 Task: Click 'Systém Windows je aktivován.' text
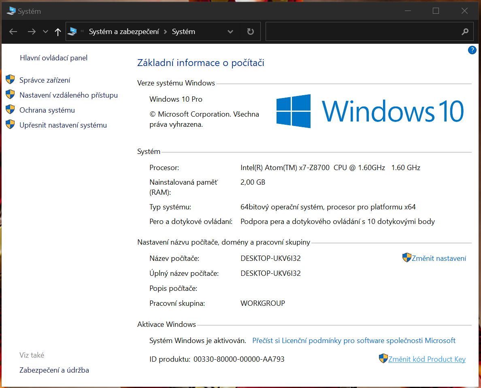tap(198, 341)
